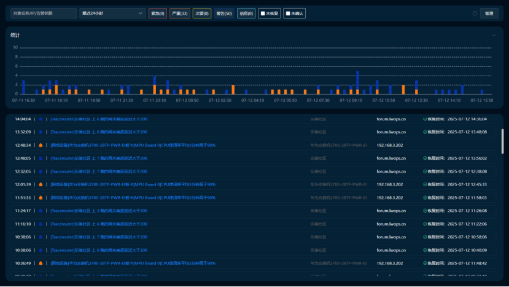This screenshot has width=509, height=287.
Task: Click 乐维社区 object name in 11:24:17 row
Action: [318, 211]
